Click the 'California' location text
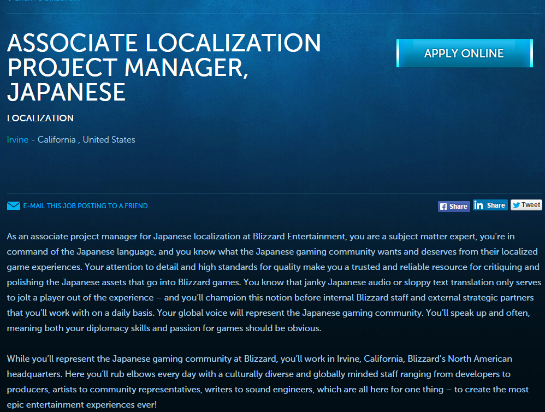Screen dimensions: 545x412 [57, 140]
